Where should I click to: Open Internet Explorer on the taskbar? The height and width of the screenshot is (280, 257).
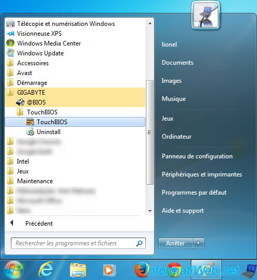pos(46,270)
